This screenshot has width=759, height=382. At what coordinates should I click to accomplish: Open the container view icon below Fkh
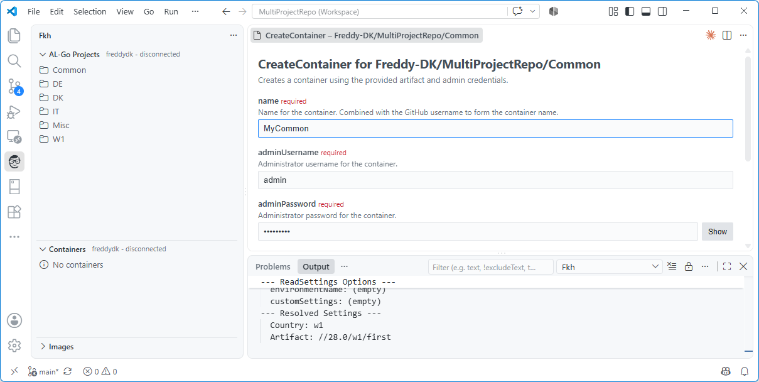[x=14, y=187]
